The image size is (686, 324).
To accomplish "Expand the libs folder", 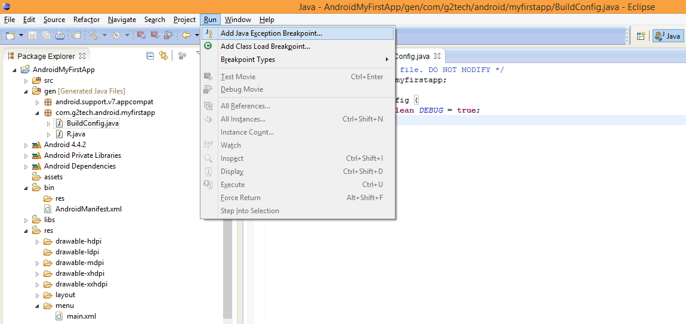I will [26, 220].
